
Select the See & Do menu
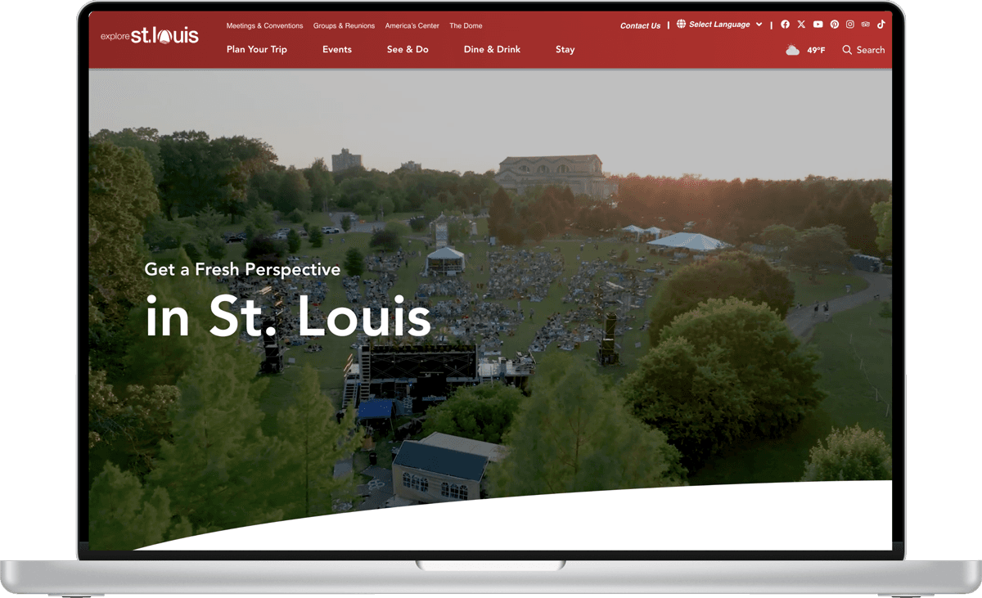coord(408,49)
